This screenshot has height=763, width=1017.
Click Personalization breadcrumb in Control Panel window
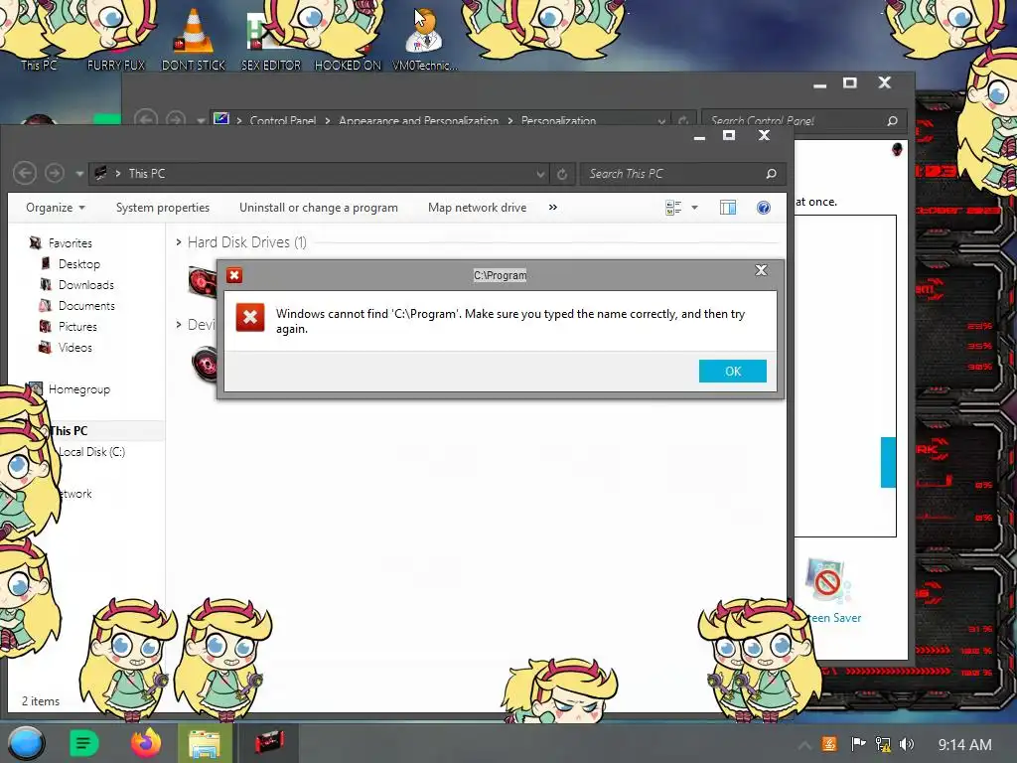tap(558, 120)
